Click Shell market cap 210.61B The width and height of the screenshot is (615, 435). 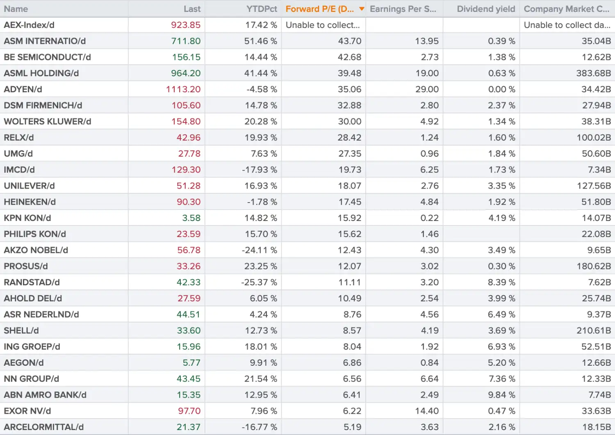594,330
